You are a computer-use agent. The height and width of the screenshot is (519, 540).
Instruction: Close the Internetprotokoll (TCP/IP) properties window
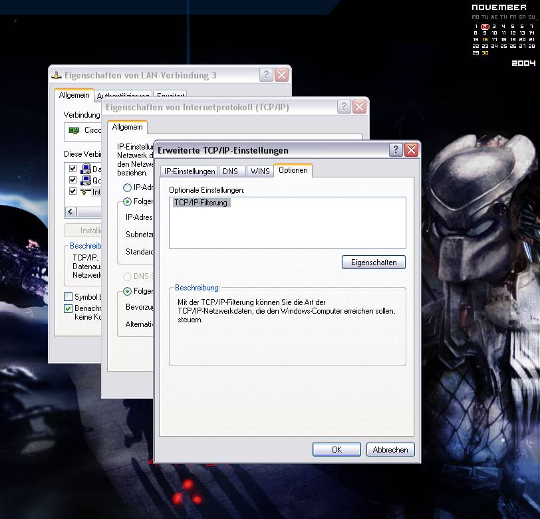click(359, 107)
